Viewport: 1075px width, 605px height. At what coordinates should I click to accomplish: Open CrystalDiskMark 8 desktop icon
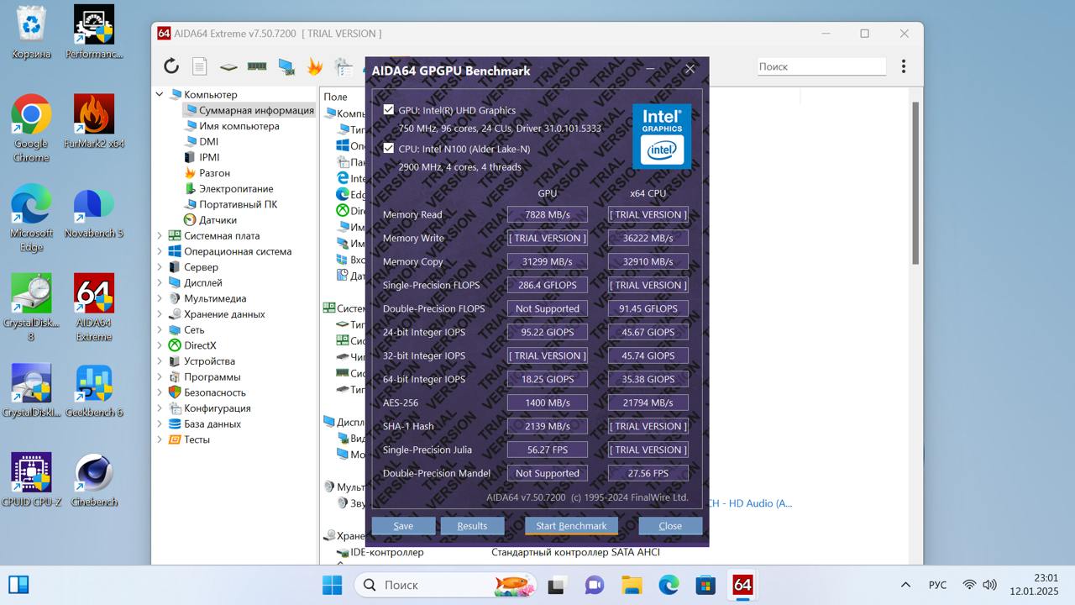(x=31, y=308)
